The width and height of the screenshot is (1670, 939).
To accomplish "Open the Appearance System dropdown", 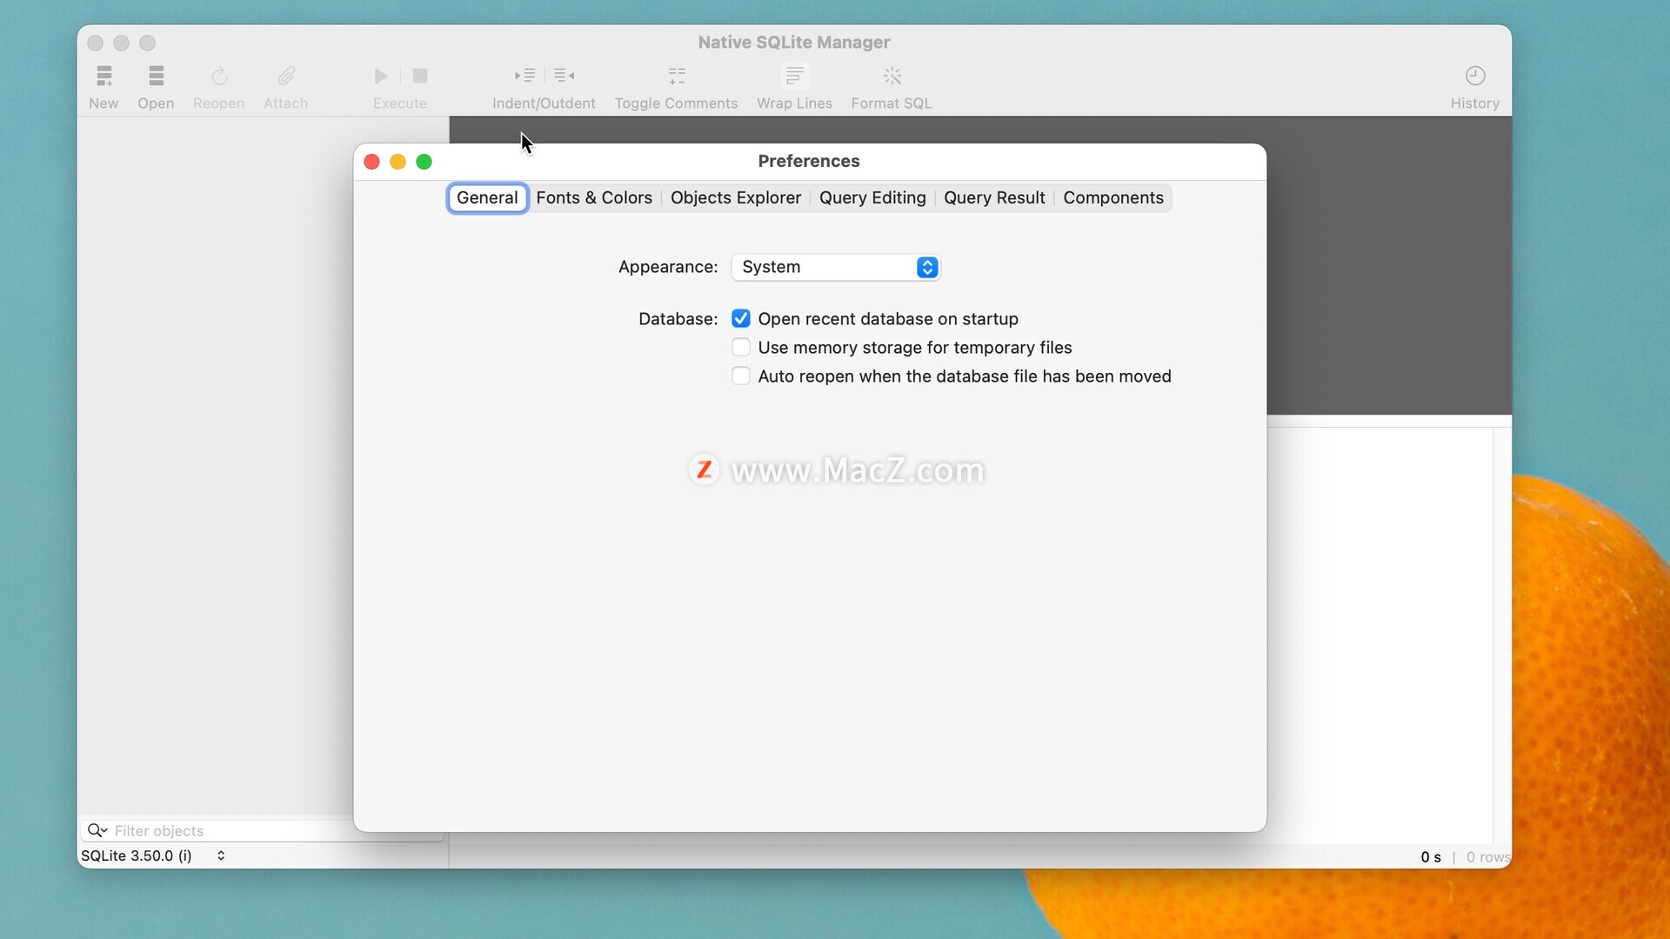I will (x=836, y=267).
